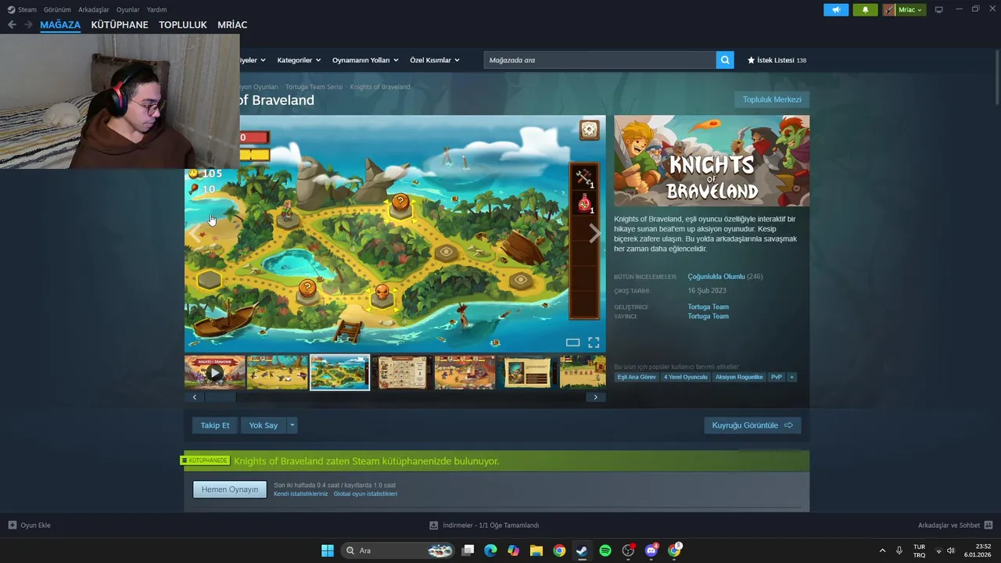This screenshot has height=563, width=1001.
Task: Open the KÜTÜPHANE tab
Action: coord(120,25)
